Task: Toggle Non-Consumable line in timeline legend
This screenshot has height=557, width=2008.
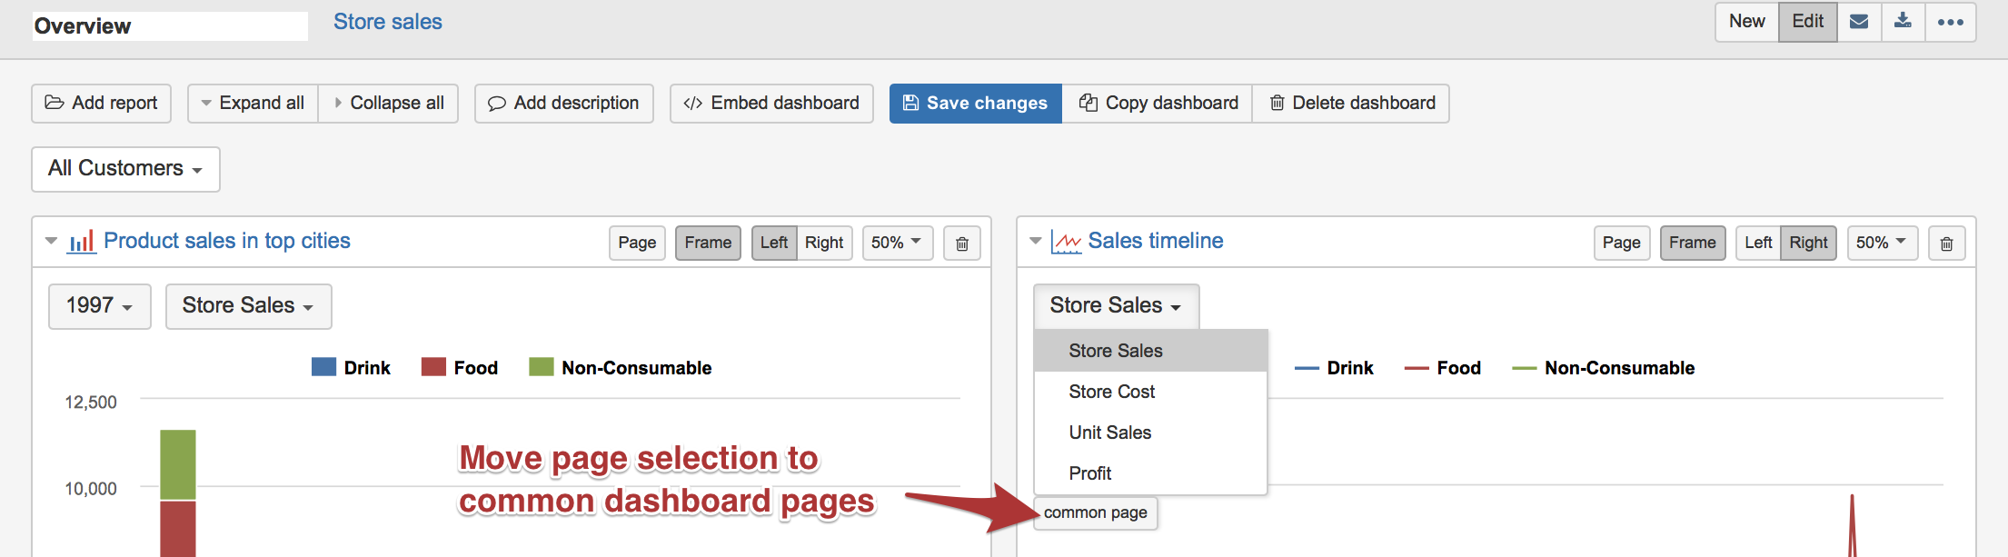Action: pos(1604,368)
